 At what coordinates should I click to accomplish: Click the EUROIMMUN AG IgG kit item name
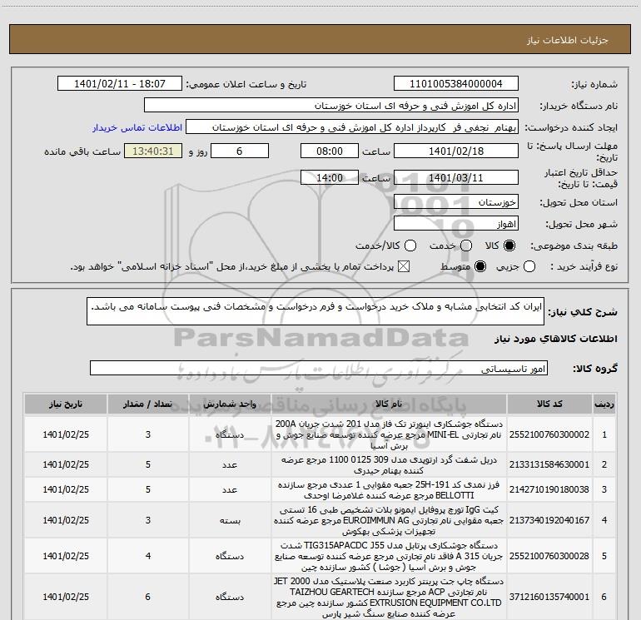[x=389, y=520]
